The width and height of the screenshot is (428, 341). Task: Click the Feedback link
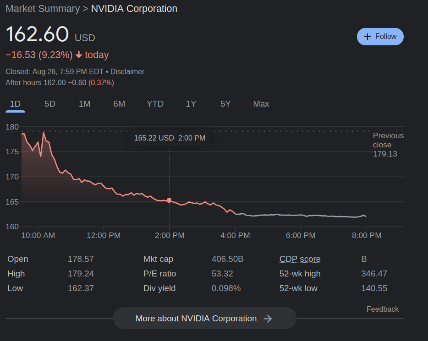tap(382, 309)
